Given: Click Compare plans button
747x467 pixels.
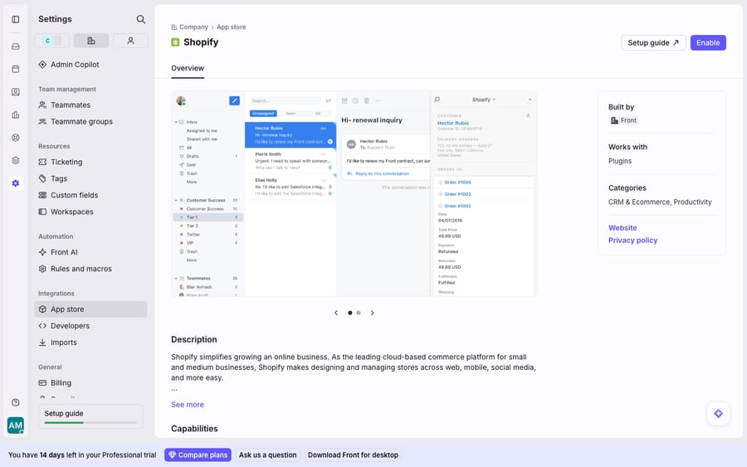Looking at the screenshot, I should pos(198,455).
